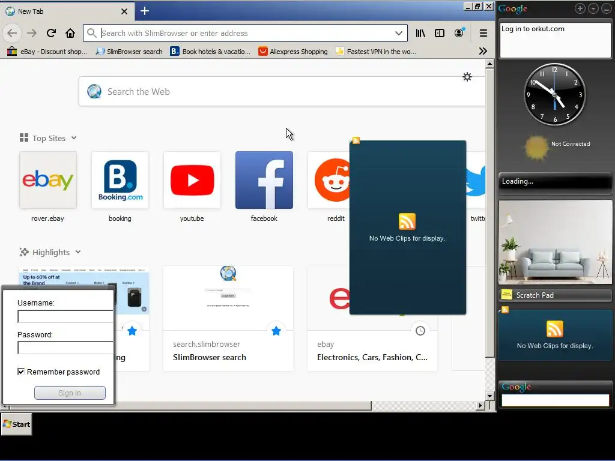Toggle the sidebar panel icon in toolbar

click(x=440, y=34)
